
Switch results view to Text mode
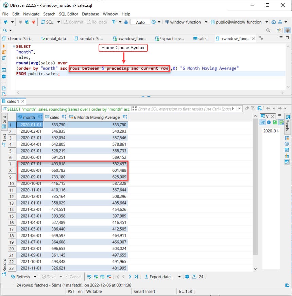point(4,139)
